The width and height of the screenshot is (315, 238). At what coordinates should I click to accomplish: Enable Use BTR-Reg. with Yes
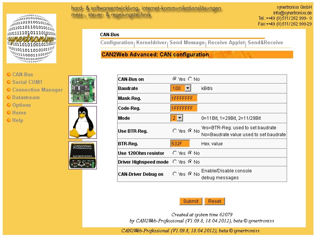click(175, 131)
